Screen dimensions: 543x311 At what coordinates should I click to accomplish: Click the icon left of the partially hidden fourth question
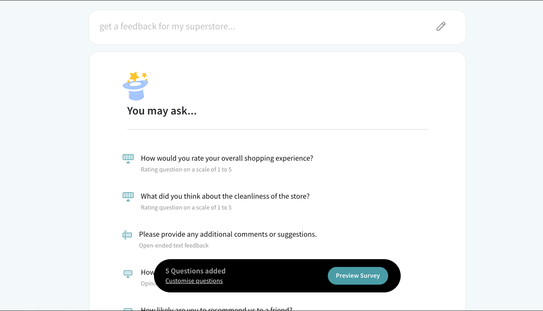tap(128, 274)
